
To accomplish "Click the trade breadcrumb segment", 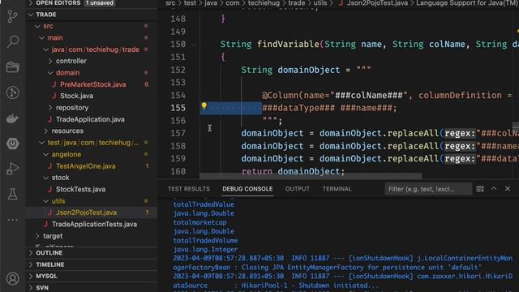I will click(296, 3).
